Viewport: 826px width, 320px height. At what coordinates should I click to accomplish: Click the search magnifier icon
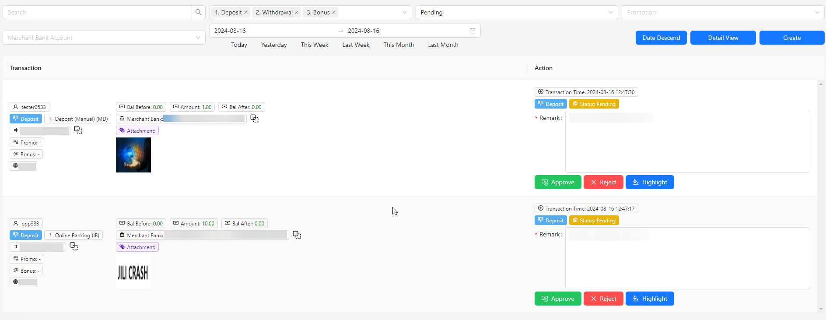coord(198,12)
